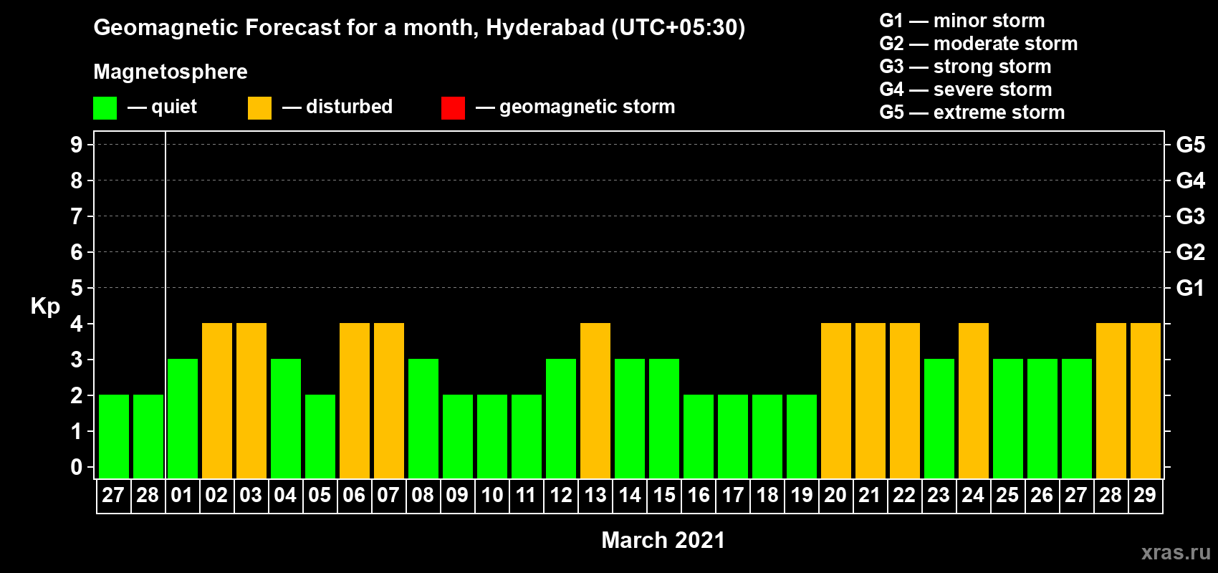Click the green bar for March 08
The width and height of the screenshot is (1218, 573).
(x=423, y=418)
